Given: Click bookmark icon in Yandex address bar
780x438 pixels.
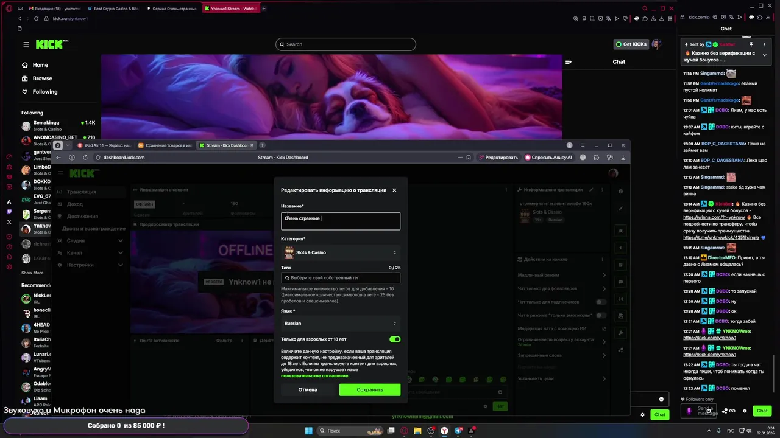Looking at the screenshot, I should [468, 158].
